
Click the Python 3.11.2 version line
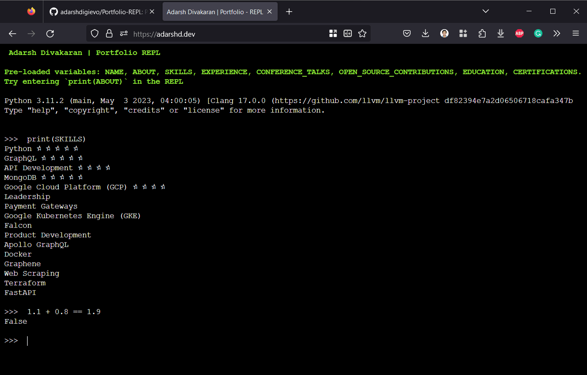pyautogui.click(x=288, y=101)
